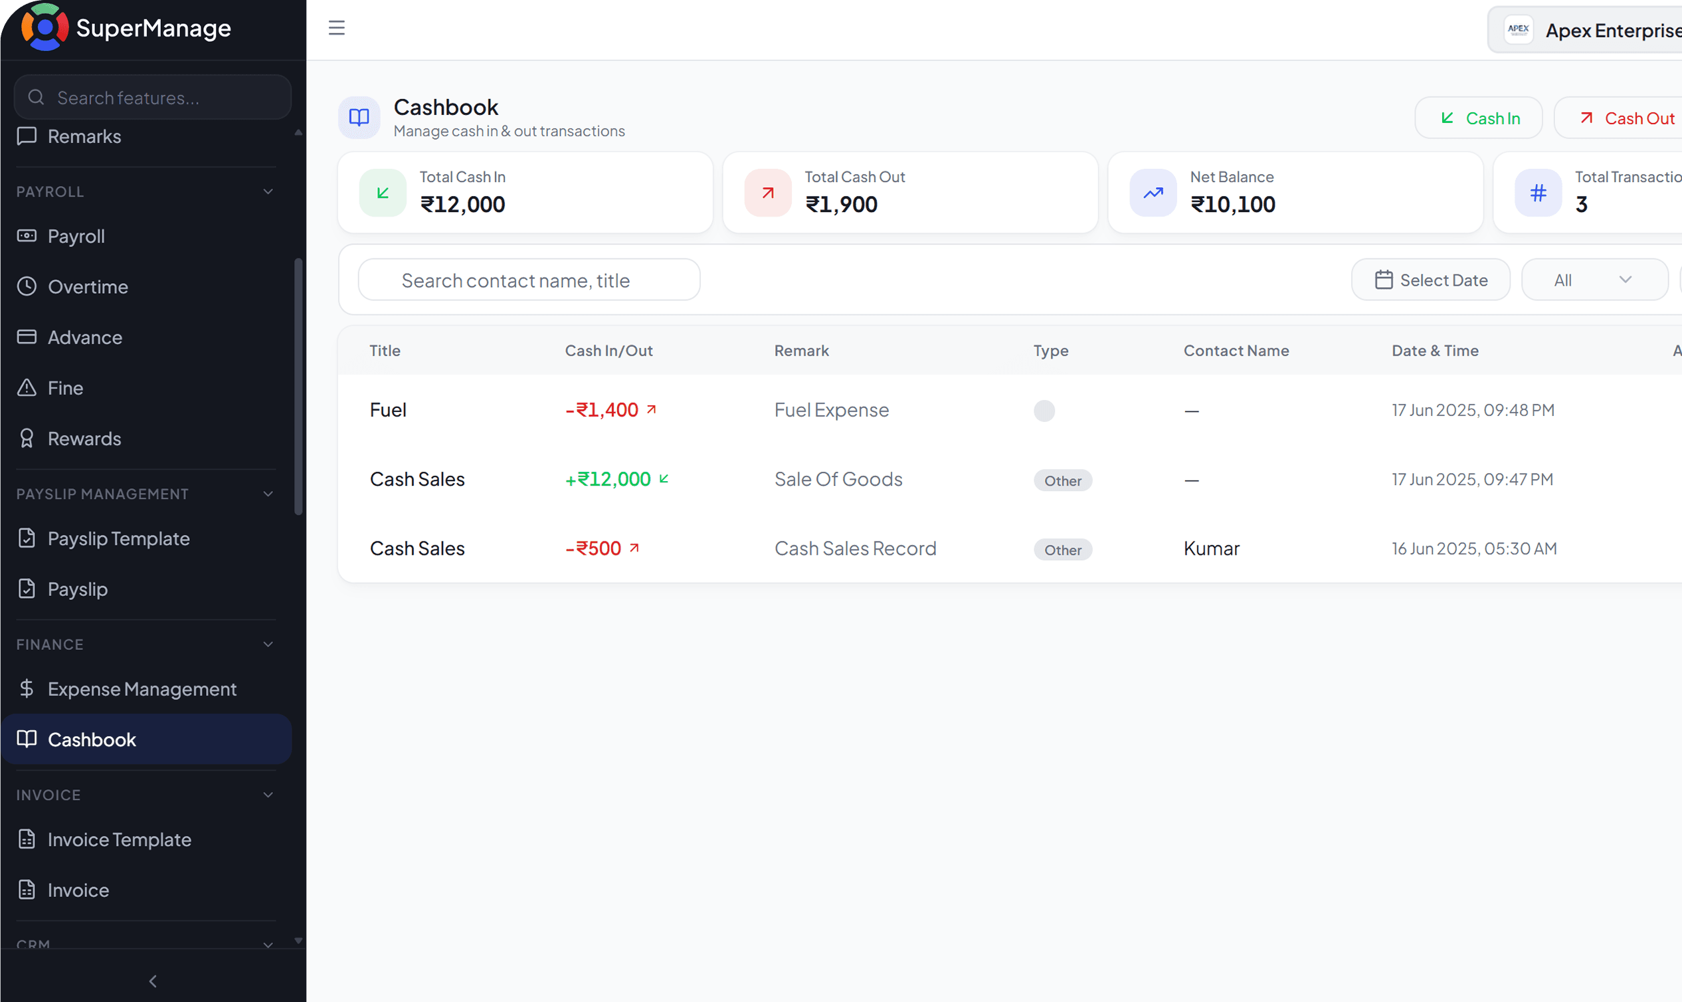Collapse the PAYSLIP MANAGEMENT section

(268, 494)
